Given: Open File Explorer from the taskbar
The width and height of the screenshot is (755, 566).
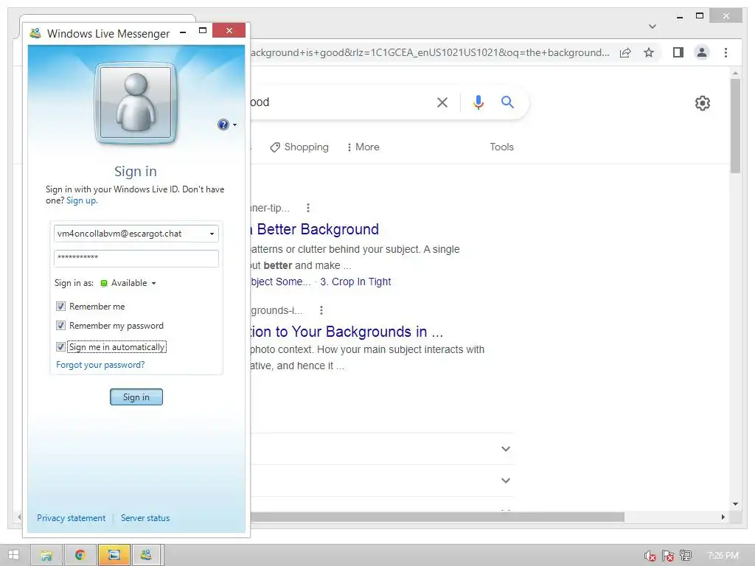Looking at the screenshot, I should [x=46, y=556].
